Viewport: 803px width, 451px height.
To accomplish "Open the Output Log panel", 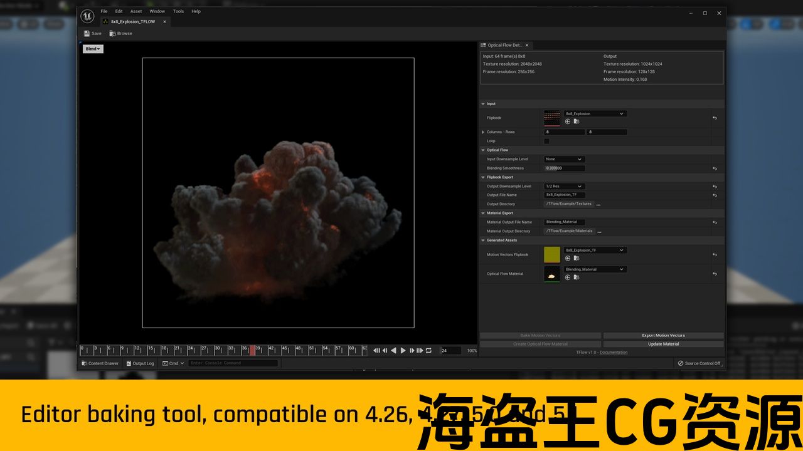I will point(139,363).
